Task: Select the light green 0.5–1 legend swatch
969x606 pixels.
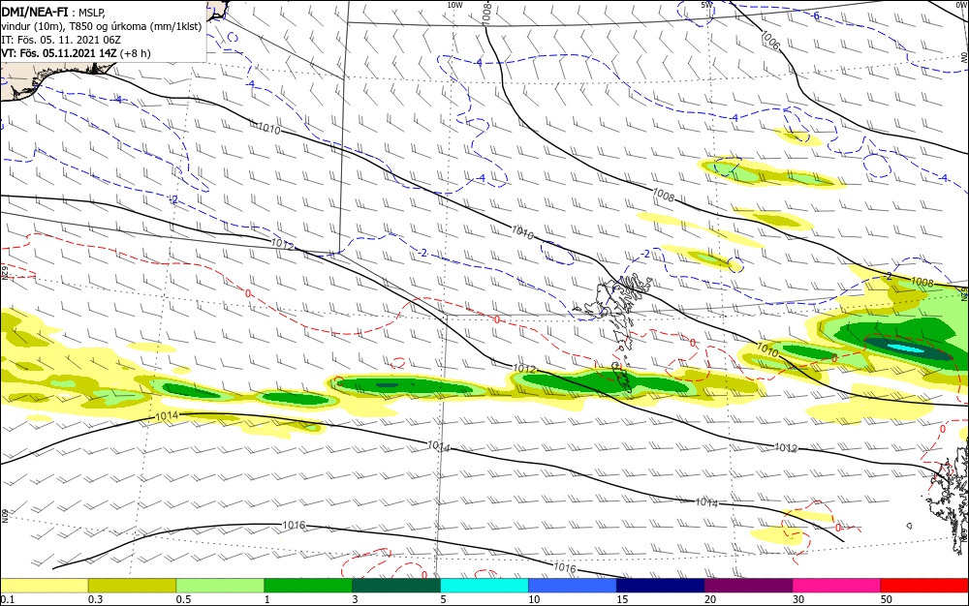Action: pyautogui.click(x=220, y=586)
